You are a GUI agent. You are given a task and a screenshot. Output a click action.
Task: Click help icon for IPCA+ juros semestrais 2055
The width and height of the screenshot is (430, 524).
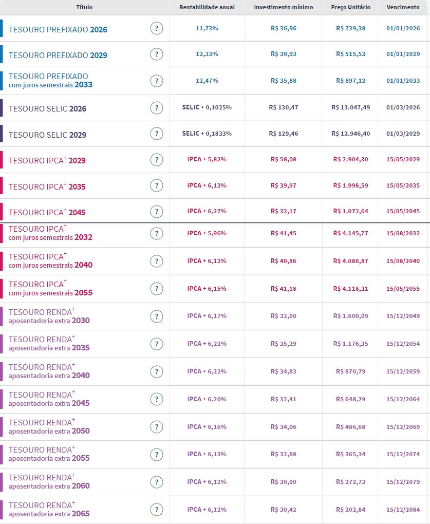tap(157, 289)
